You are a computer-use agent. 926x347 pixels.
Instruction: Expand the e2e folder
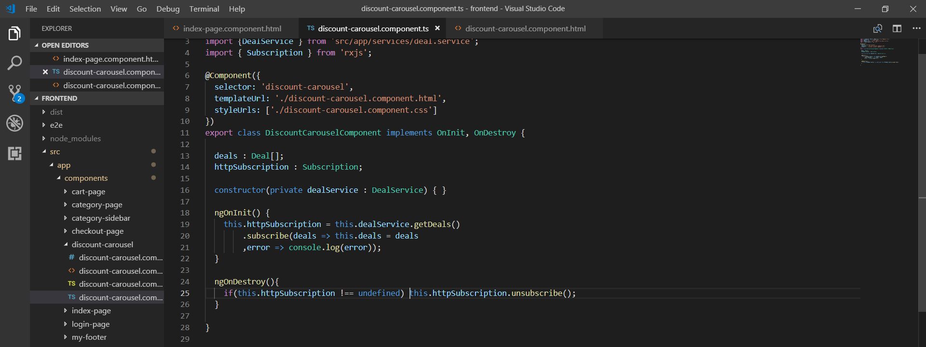pos(97,125)
